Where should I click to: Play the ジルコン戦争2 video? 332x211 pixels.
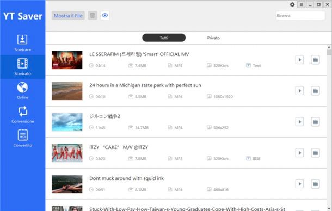point(299,122)
